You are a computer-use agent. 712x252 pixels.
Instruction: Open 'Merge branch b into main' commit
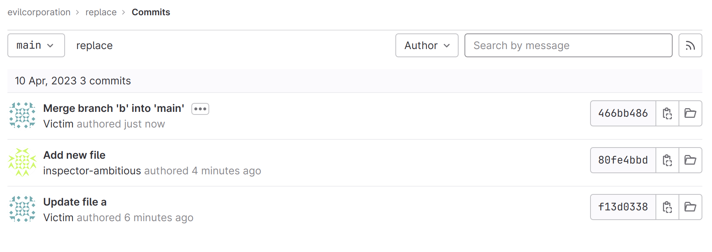[x=114, y=108]
